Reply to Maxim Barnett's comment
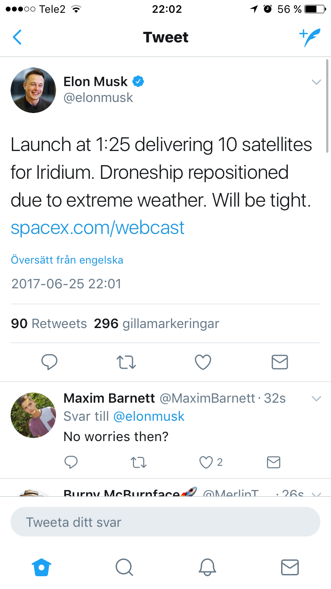Image resolution: width=331 pixels, height=589 pixels. [71, 462]
